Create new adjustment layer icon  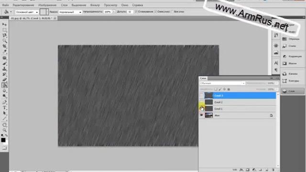(x=254, y=170)
